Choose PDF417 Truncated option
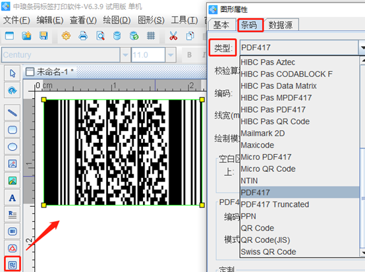The width and height of the screenshot is (365, 272). (x=300, y=205)
